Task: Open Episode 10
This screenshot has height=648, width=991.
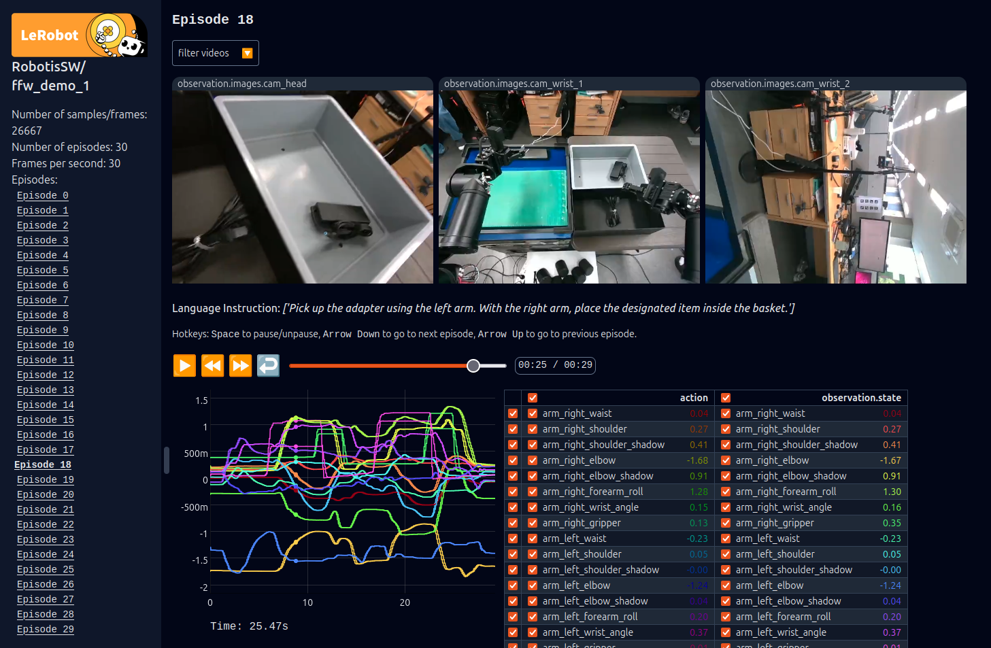Action: click(x=45, y=345)
